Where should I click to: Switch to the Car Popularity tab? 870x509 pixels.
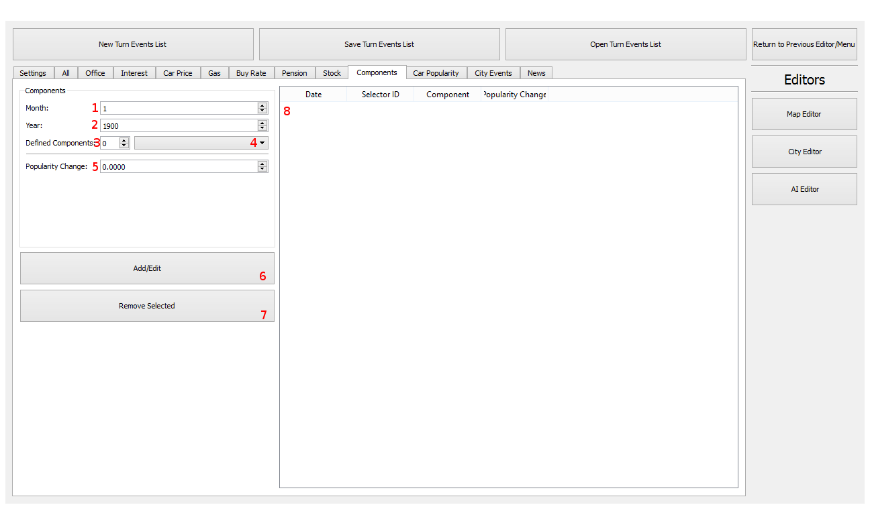[x=436, y=73]
